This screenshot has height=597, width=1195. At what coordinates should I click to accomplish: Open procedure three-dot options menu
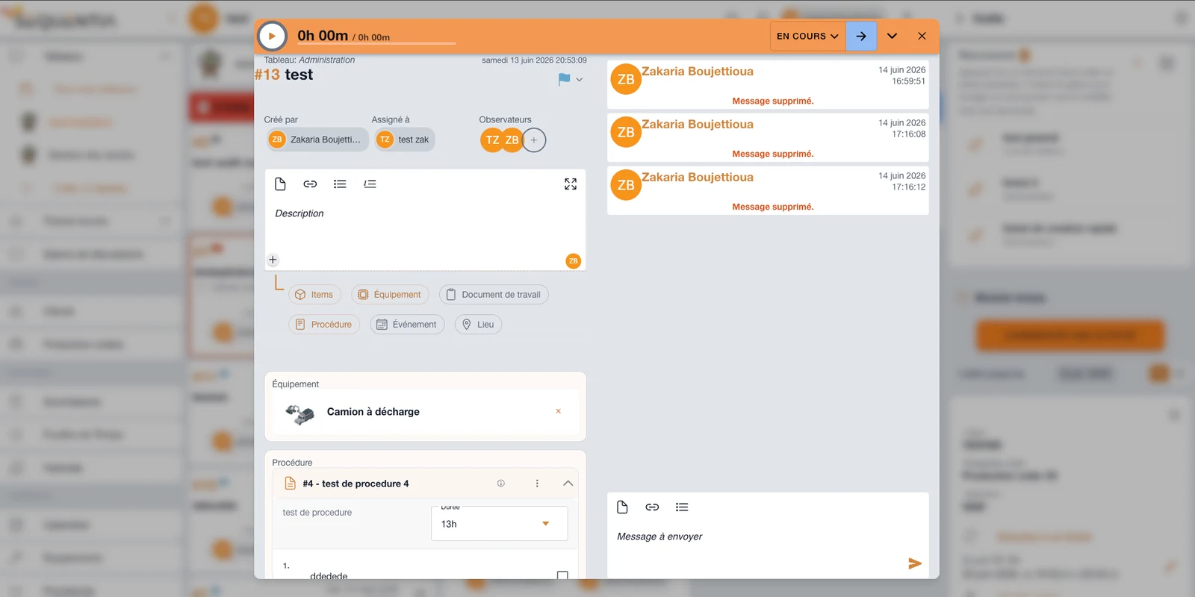pos(537,484)
